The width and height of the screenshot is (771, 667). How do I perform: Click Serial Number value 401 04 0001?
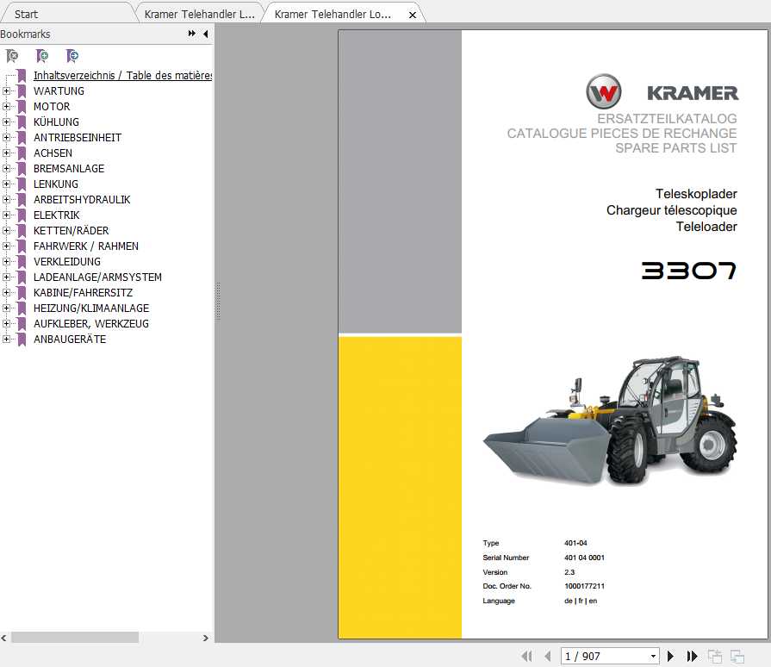[x=584, y=558]
